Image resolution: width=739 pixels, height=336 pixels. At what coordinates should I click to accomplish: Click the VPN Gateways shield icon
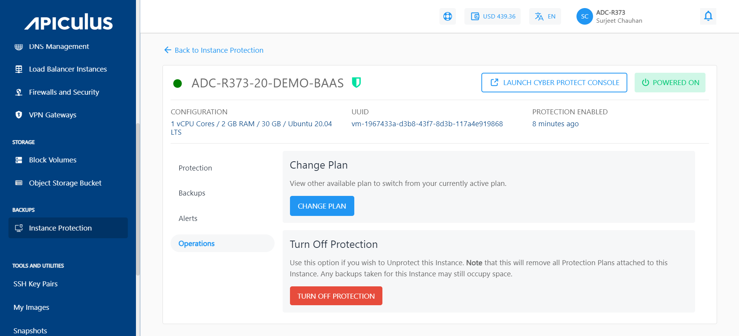18,115
